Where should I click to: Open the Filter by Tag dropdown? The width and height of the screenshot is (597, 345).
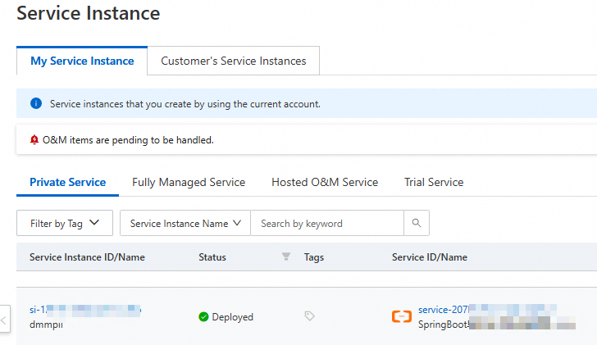pos(65,223)
